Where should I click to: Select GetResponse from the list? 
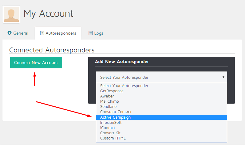[161, 91]
